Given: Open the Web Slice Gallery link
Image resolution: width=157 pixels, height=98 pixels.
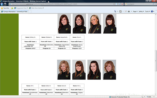Looking at the screenshot, I should (36, 8).
